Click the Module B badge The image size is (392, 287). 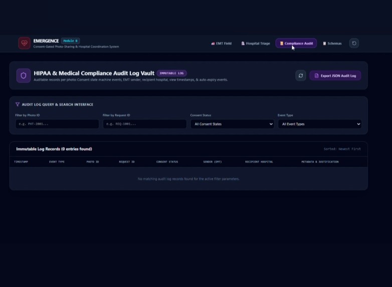point(70,41)
